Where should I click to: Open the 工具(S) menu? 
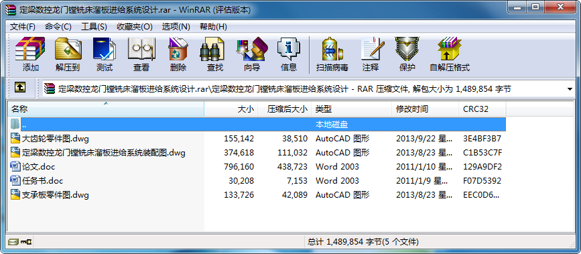coord(94,27)
